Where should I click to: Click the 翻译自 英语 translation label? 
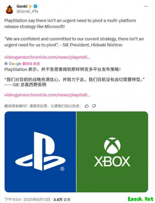pos(31,63)
